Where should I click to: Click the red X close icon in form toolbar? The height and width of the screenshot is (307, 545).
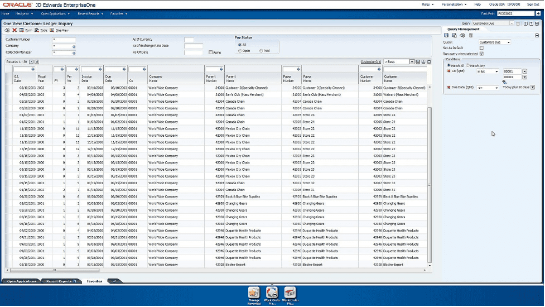pos(15,30)
